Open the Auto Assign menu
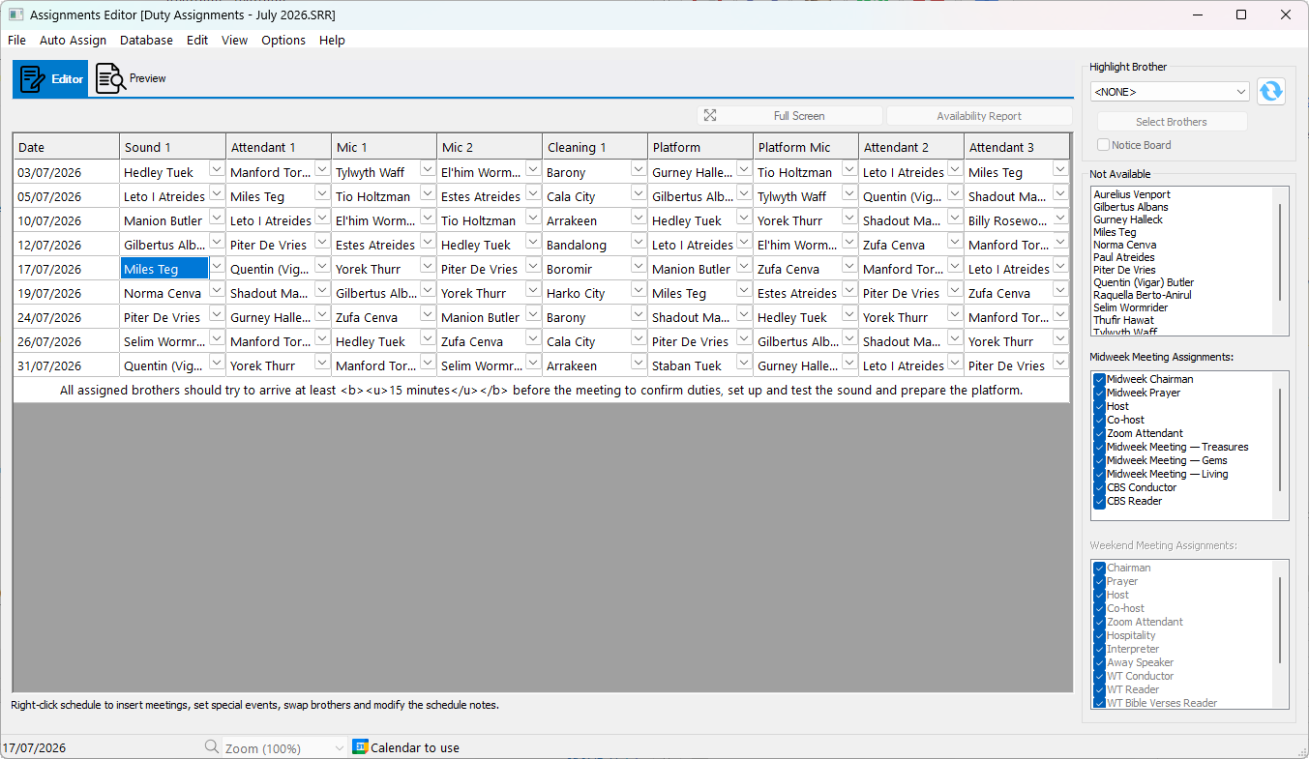The height and width of the screenshot is (759, 1309). pos(73,40)
